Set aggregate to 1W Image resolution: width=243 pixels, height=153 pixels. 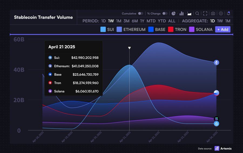220,21
